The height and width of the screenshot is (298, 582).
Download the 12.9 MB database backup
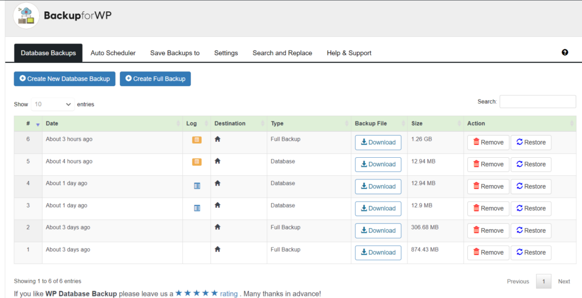click(x=378, y=208)
